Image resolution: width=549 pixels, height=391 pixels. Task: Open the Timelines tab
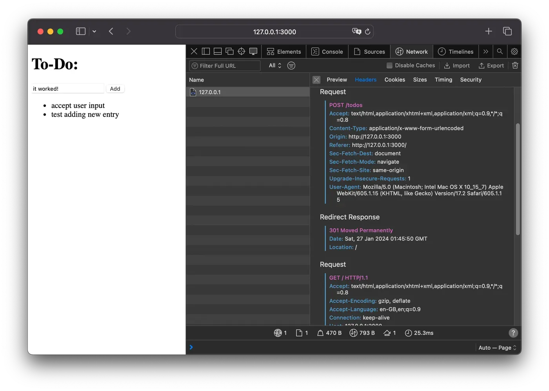coord(456,52)
